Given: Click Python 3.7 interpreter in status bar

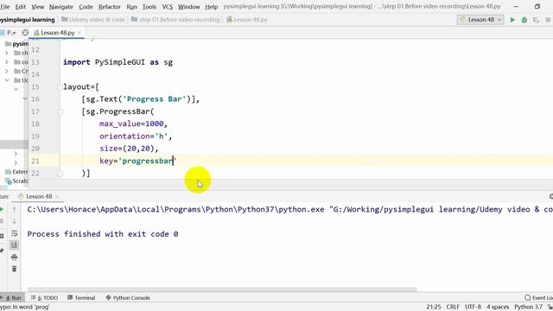Looking at the screenshot, I should 528,308.
